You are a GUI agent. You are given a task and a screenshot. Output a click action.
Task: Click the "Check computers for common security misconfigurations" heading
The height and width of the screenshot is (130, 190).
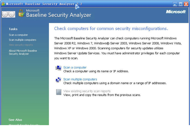[111, 29]
